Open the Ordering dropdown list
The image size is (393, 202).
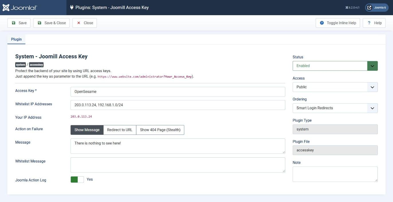click(335, 108)
